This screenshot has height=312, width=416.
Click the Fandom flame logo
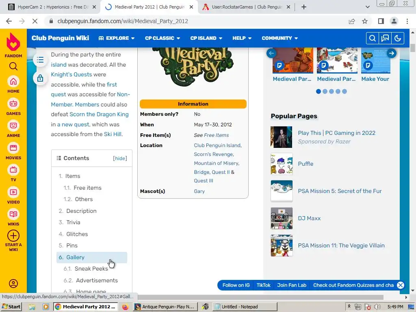13,42
